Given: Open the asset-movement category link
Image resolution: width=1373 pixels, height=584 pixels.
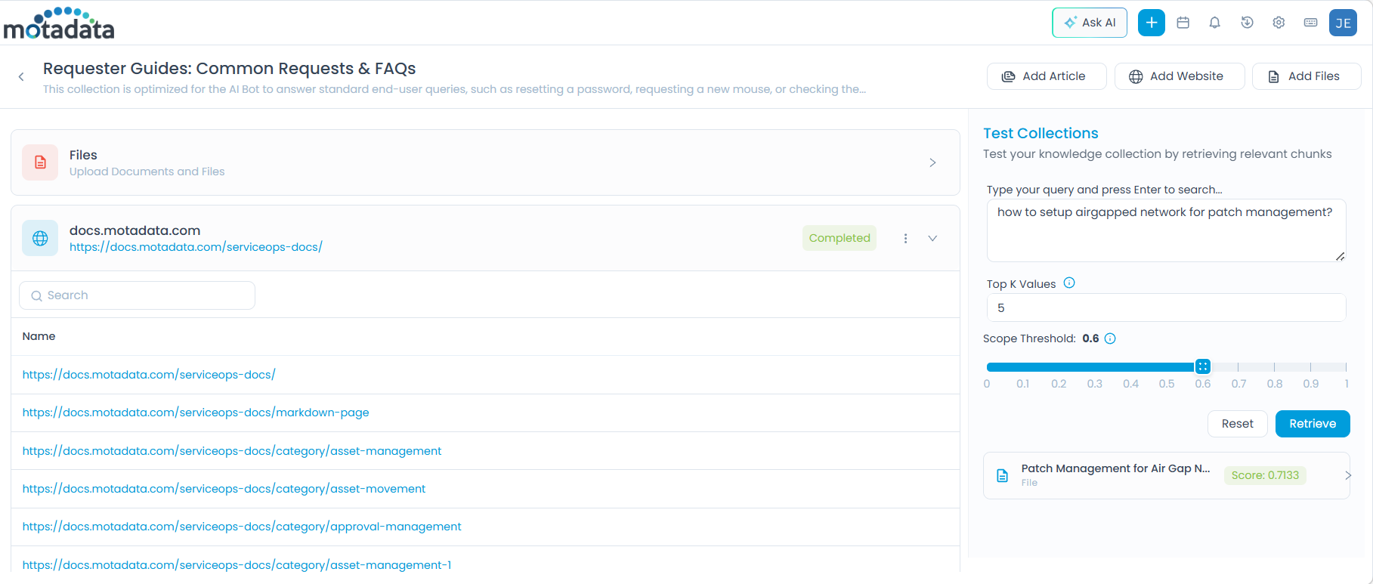Looking at the screenshot, I should coord(224,489).
